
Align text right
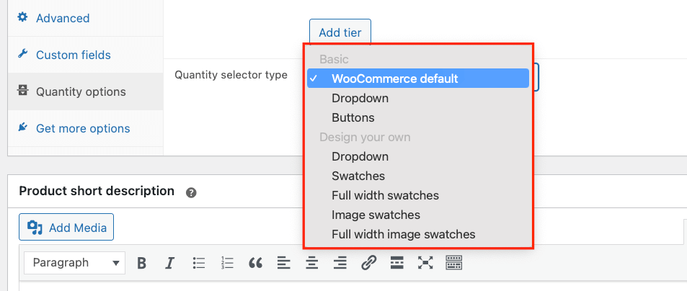340,263
